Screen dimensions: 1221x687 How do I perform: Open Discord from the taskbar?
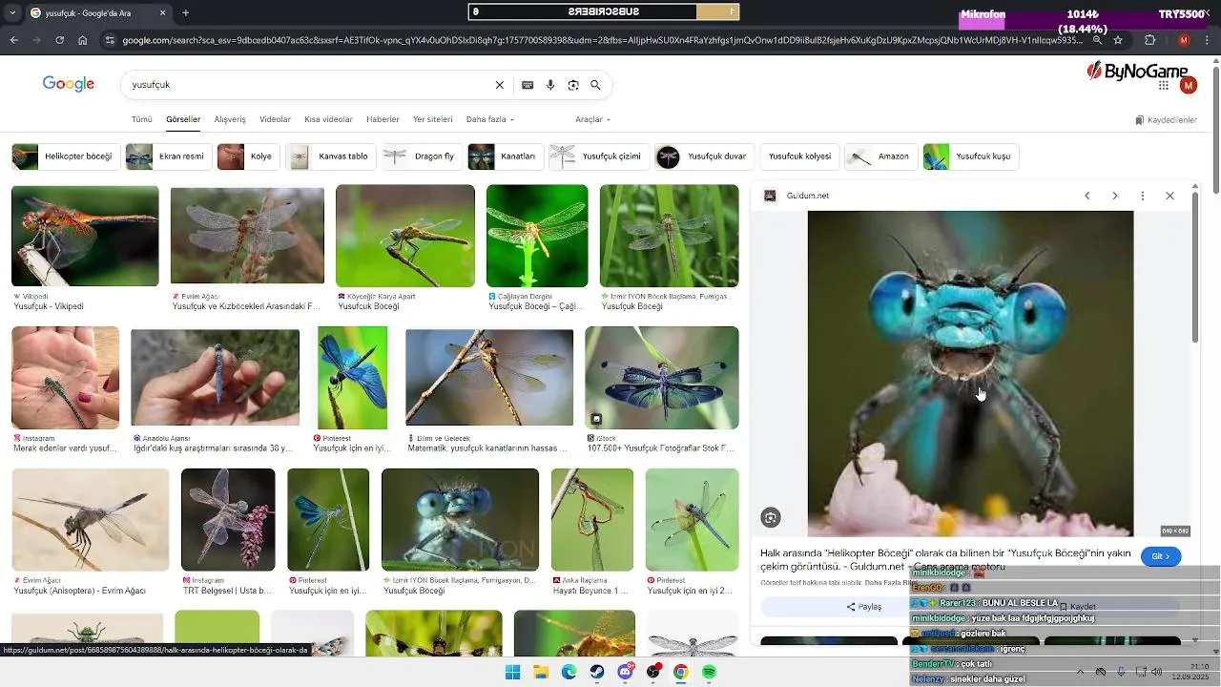(625, 672)
